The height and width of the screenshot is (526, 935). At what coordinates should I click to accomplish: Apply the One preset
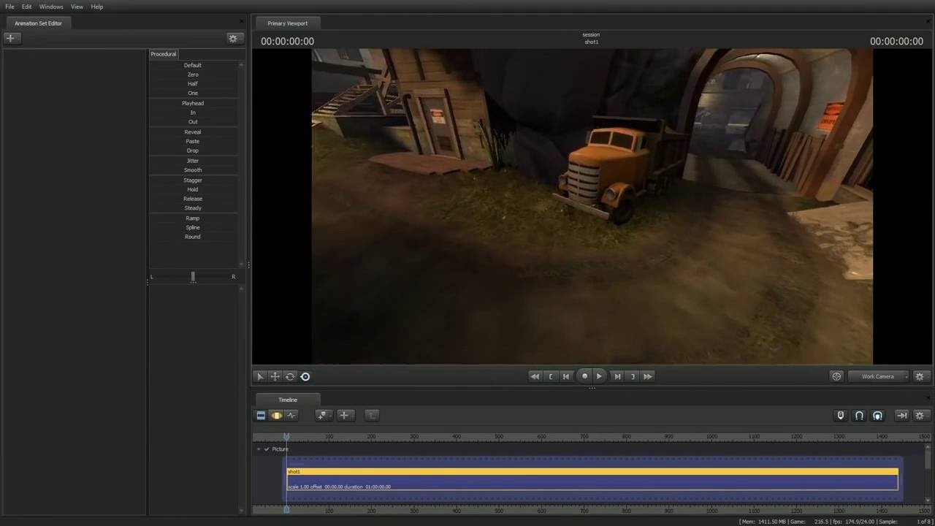tap(193, 94)
